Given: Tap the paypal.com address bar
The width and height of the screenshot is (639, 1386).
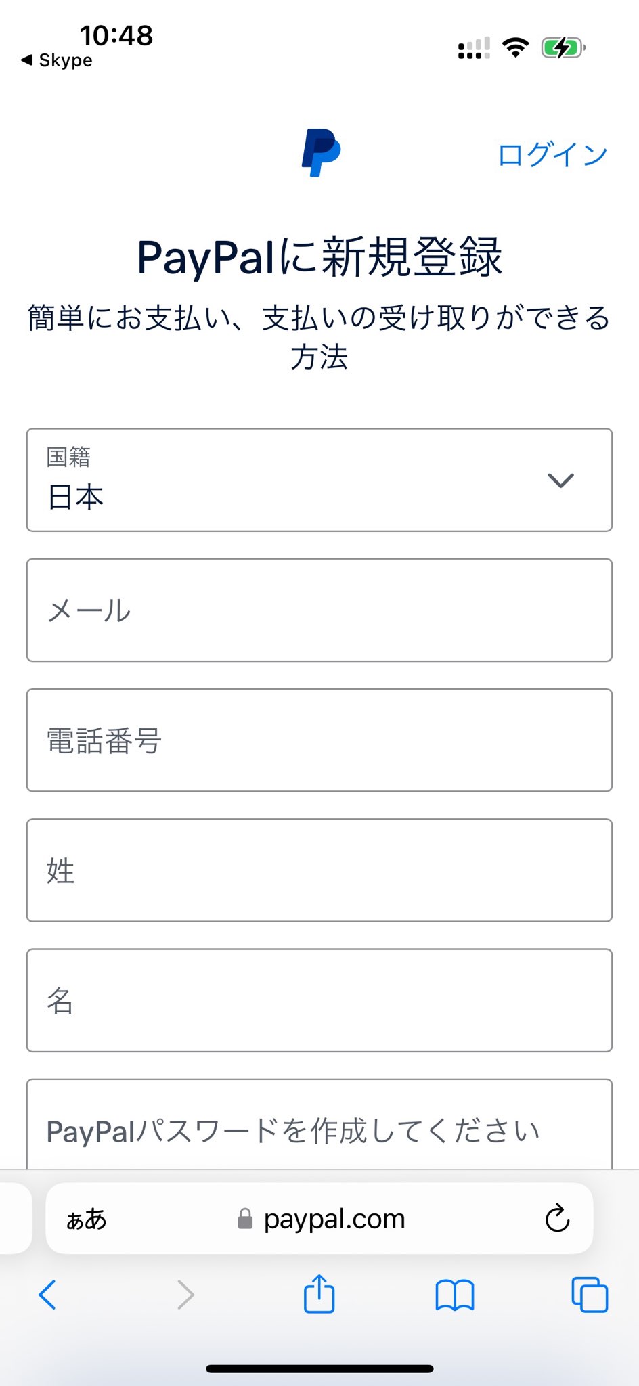Looking at the screenshot, I should click(x=334, y=1219).
